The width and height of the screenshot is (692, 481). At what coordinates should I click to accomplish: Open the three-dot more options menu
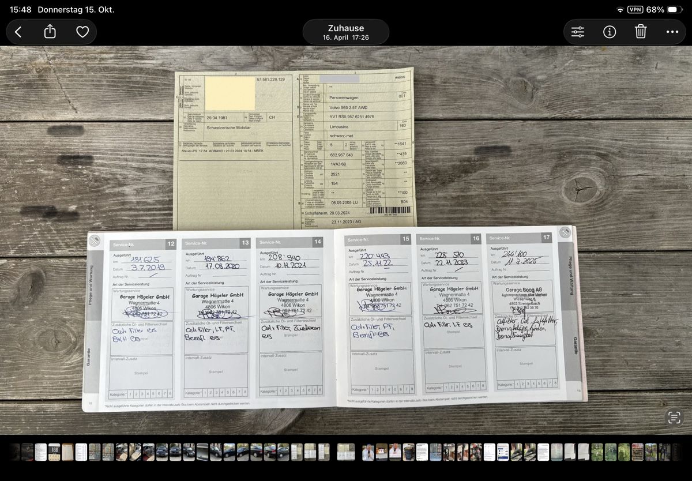672,32
